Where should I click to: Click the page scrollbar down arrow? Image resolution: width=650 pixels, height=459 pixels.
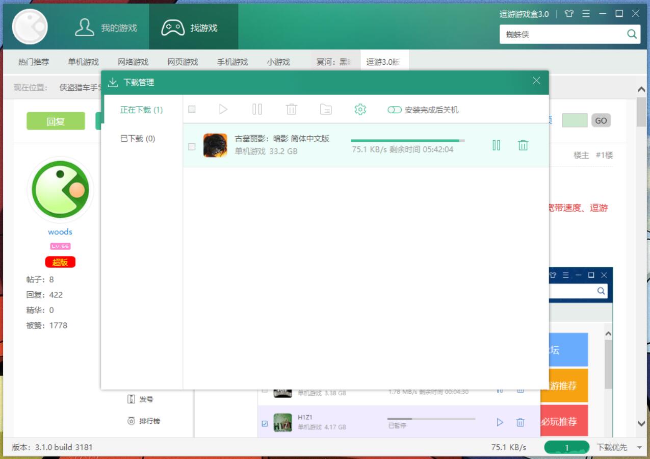[641, 423]
